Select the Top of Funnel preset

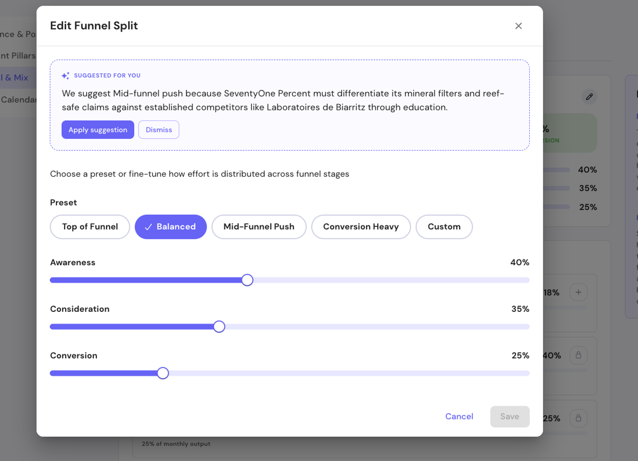pyautogui.click(x=90, y=227)
